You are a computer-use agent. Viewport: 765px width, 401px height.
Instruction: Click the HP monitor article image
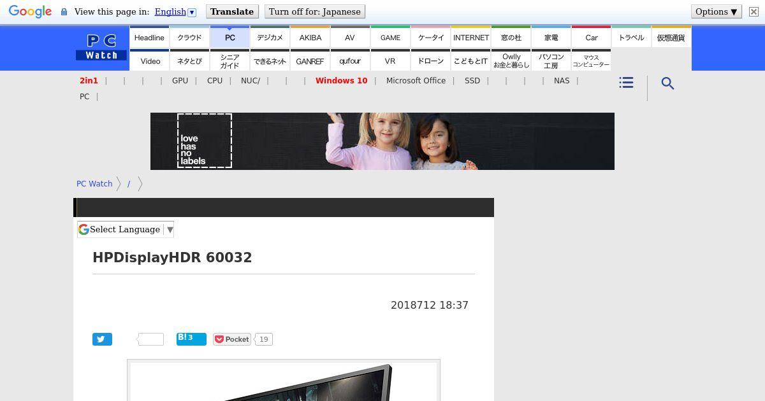(284, 381)
